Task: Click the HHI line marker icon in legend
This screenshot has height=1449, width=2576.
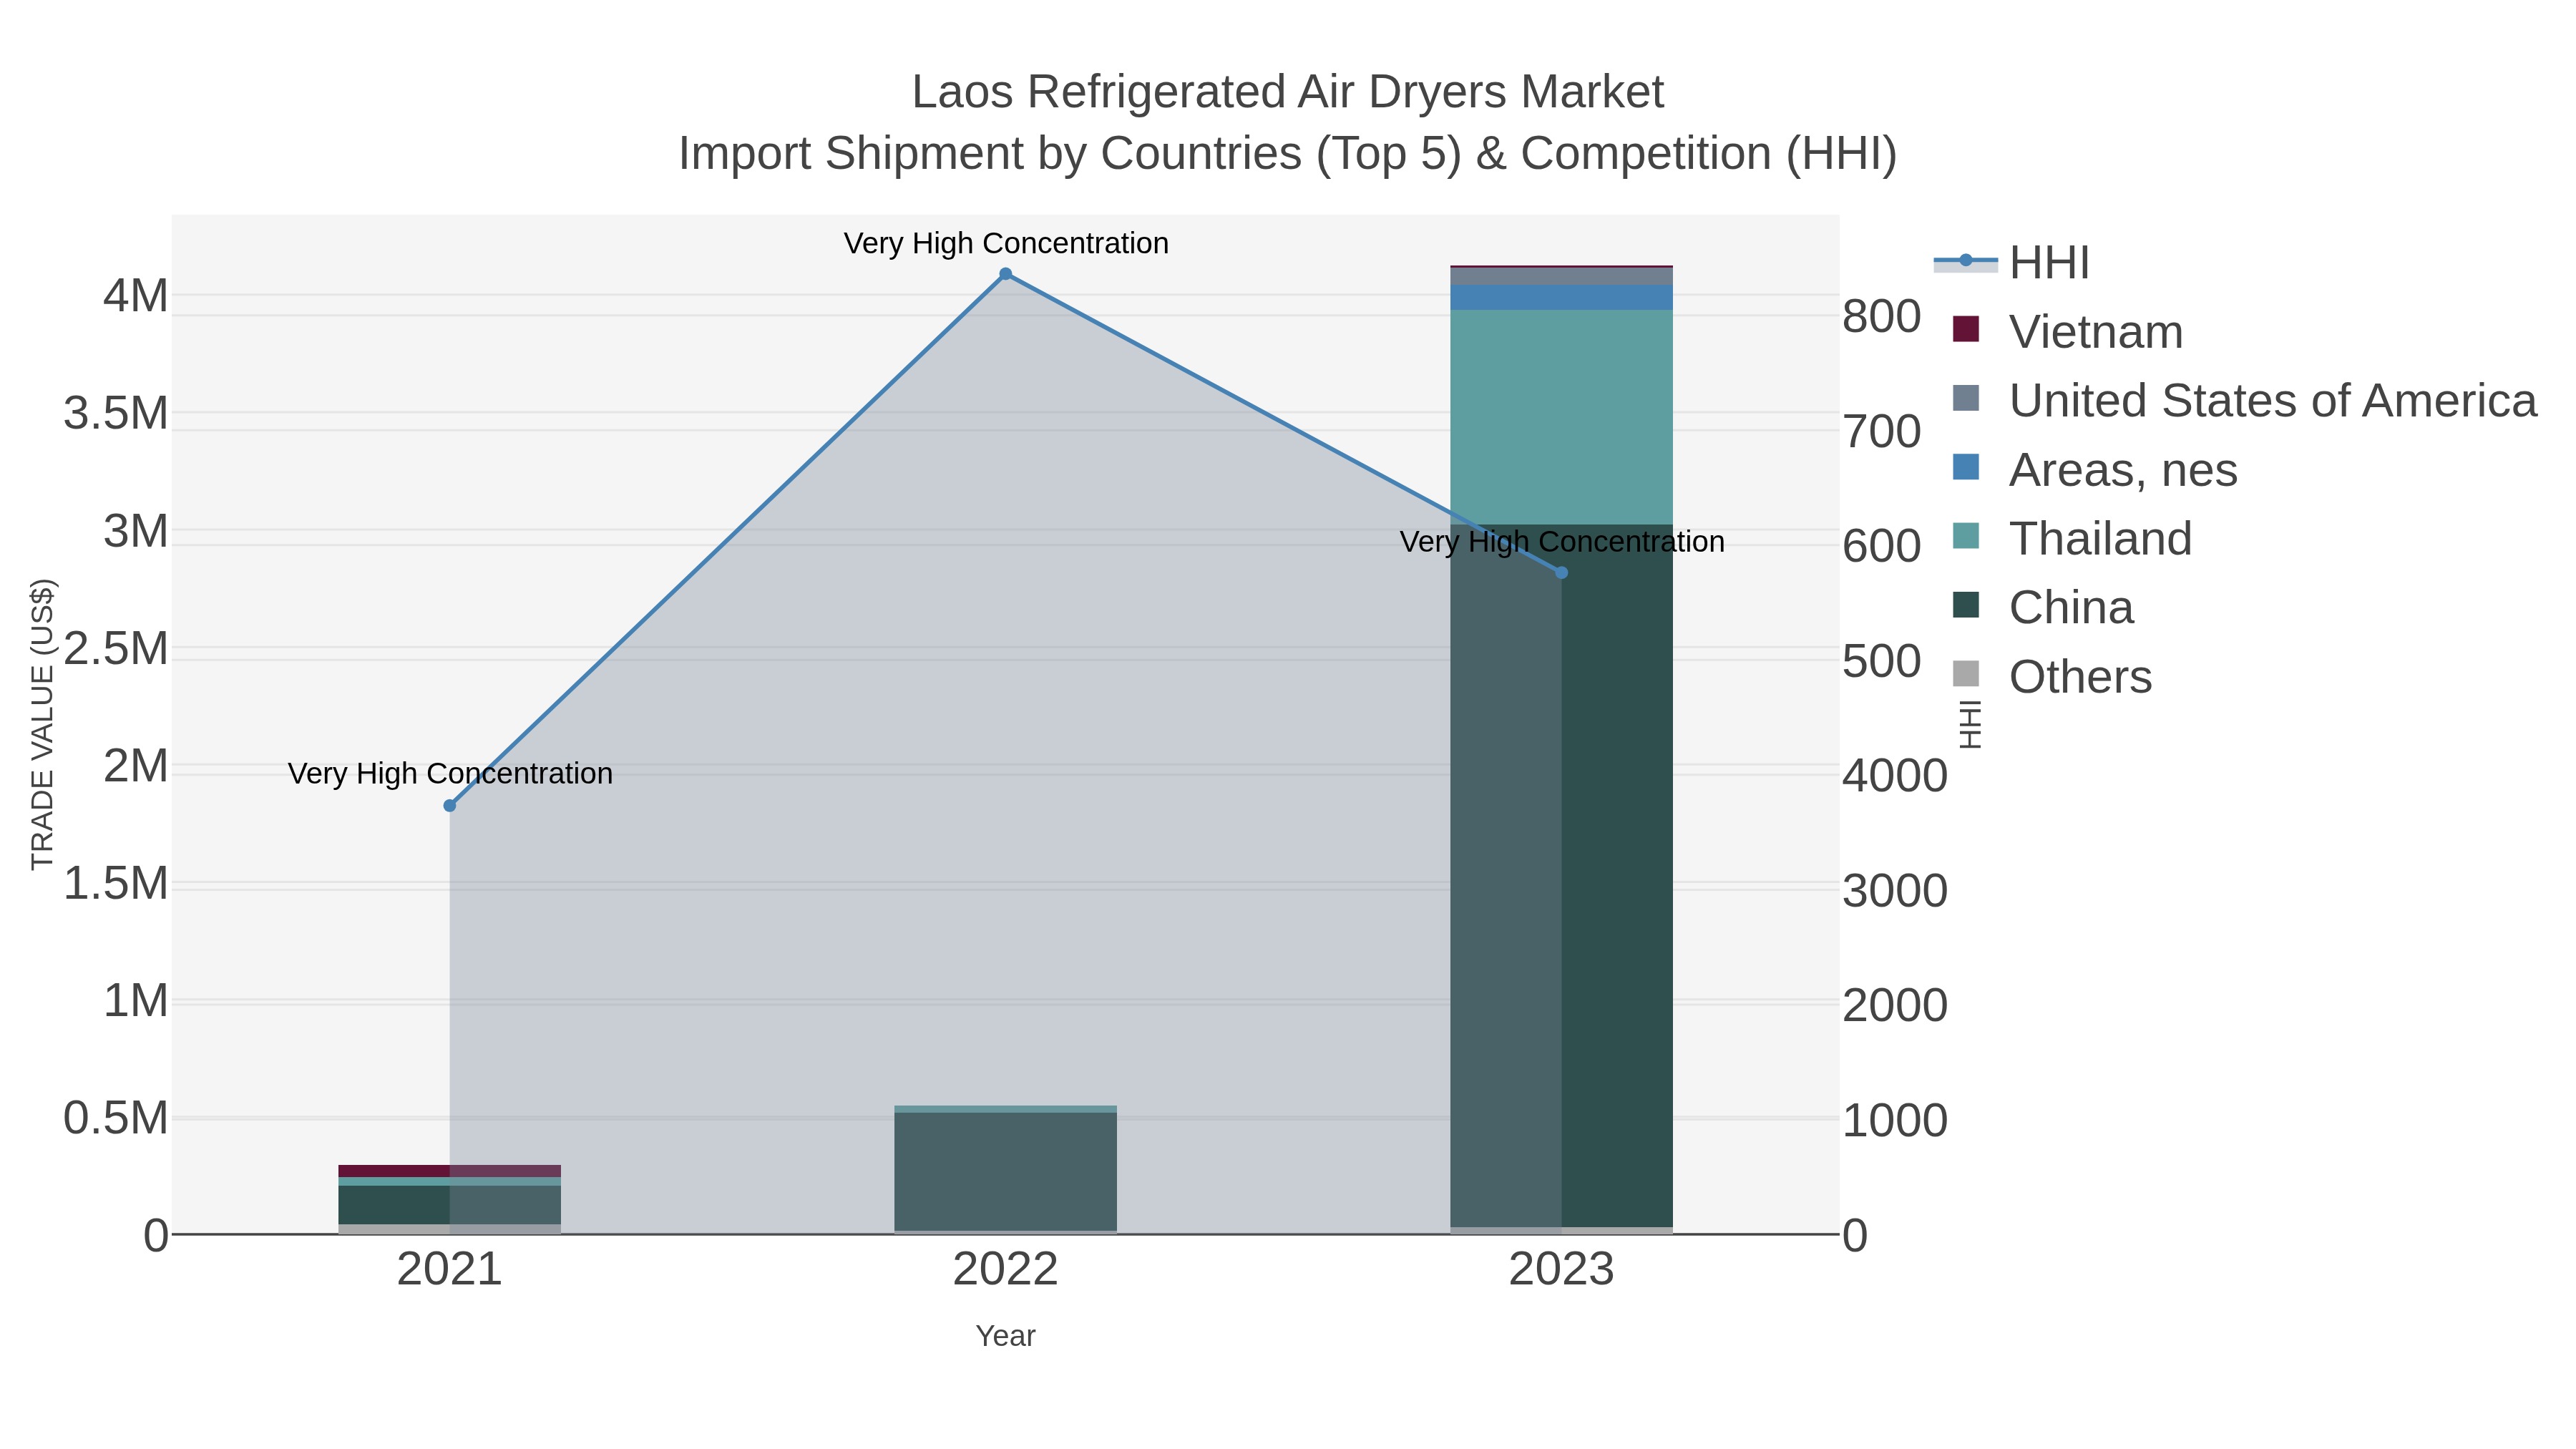Action: click(x=1966, y=261)
